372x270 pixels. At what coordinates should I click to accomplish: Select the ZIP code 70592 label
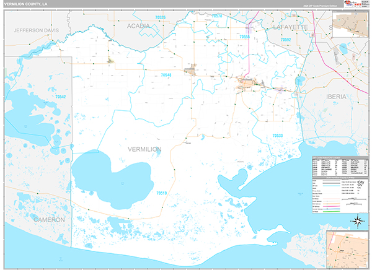point(286,40)
